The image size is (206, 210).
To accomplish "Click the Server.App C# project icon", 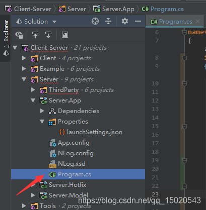I will coord(43,100).
